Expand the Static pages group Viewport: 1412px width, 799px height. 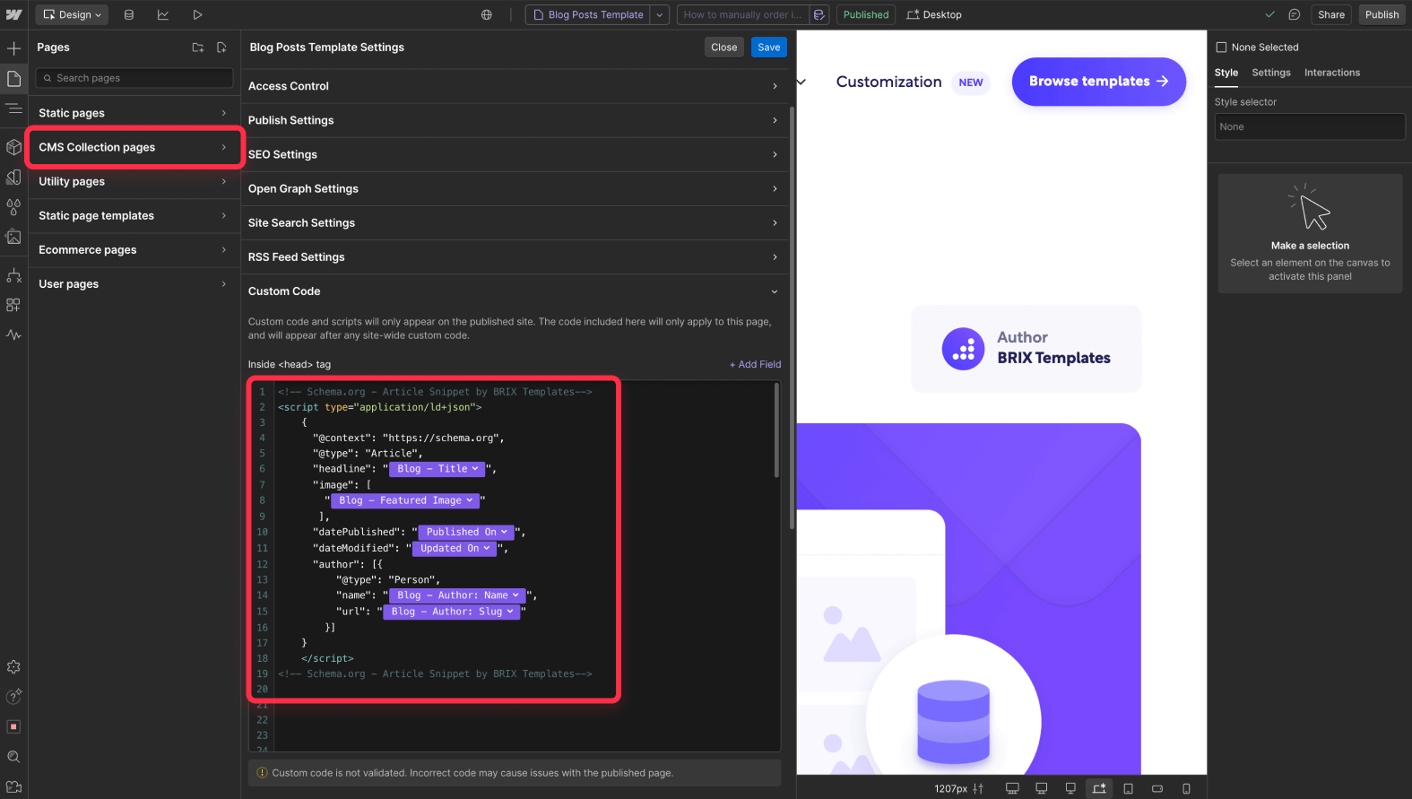click(x=134, y=113)
